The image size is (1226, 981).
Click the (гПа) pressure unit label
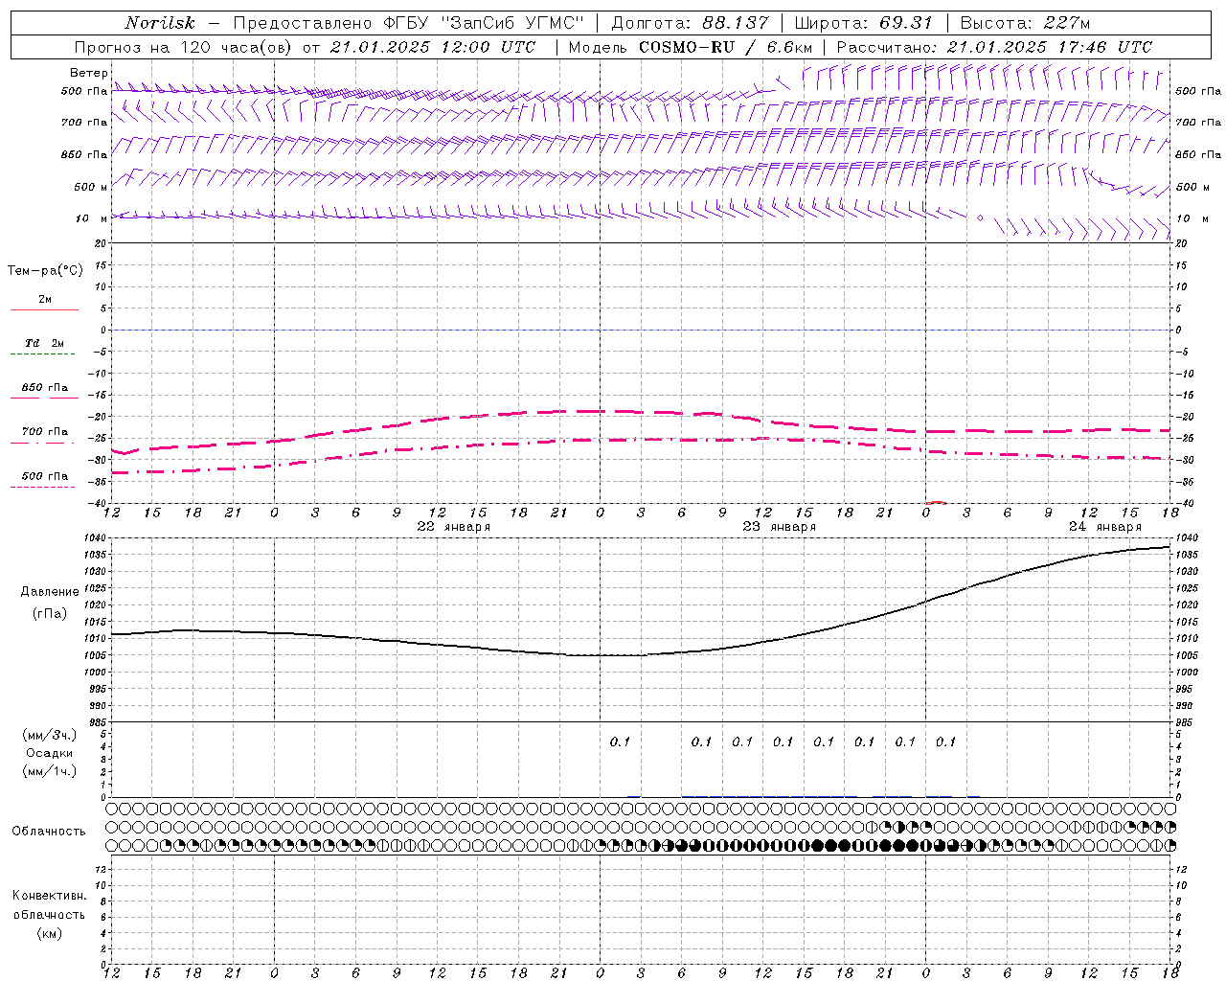(50, 613)
